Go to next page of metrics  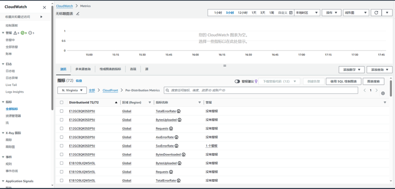point(377,90)
